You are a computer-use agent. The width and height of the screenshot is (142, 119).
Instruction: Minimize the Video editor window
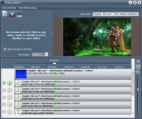(130, 3)
